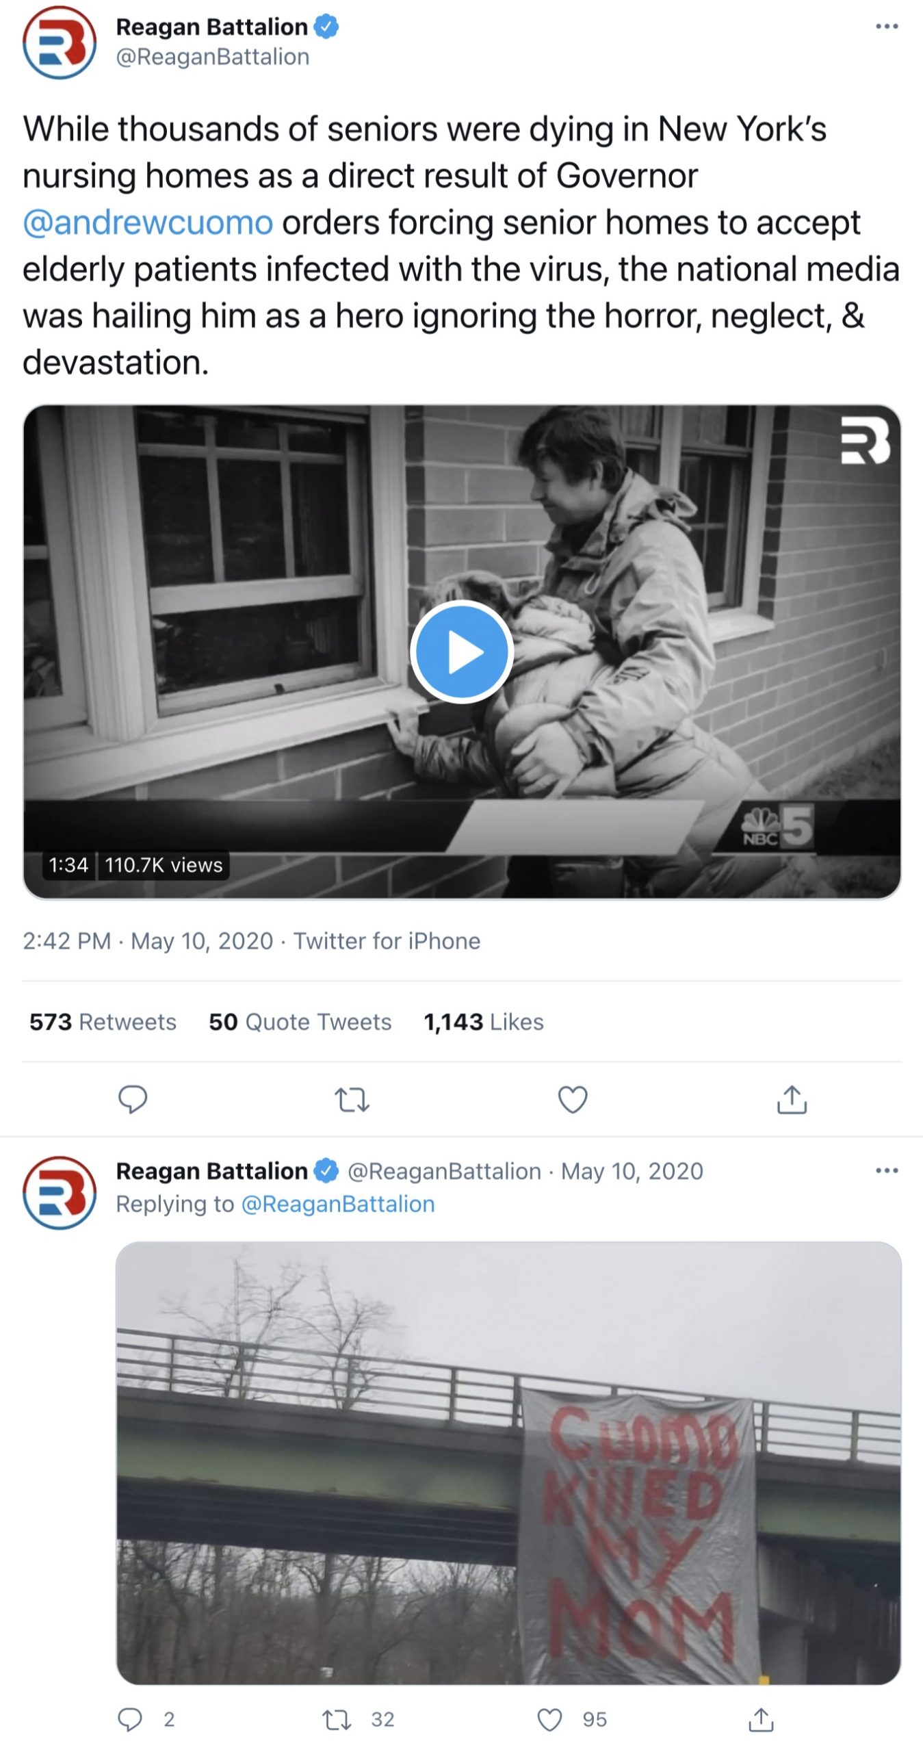Viewport: 923px width, 1752px height.
Task: Open more options on the reply tweet
Action: tap(887, 1171)
